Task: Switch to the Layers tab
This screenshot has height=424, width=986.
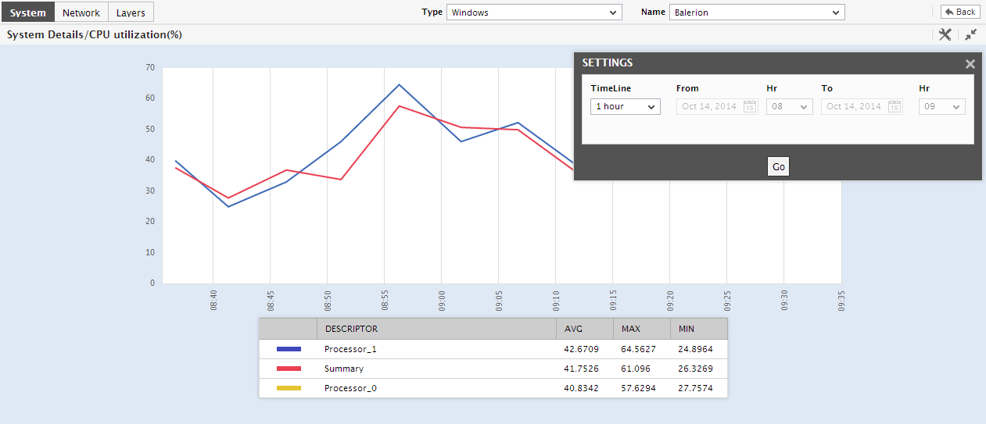Action: coord(131,12)
